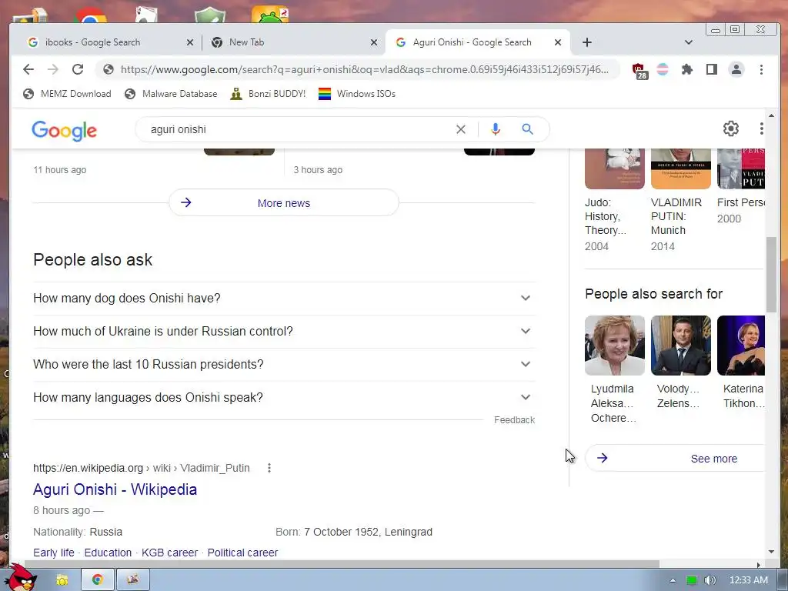788x591 pixels.
Task: Switch to the New Tab tab
Action: tap(293, 42)
